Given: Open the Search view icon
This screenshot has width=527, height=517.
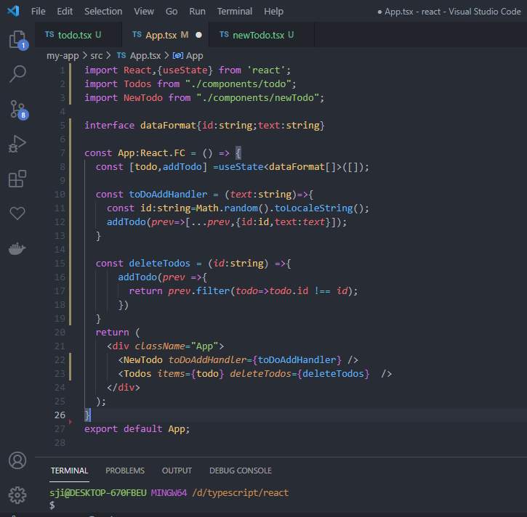Looking at the screenshot, I should (17, 73).
